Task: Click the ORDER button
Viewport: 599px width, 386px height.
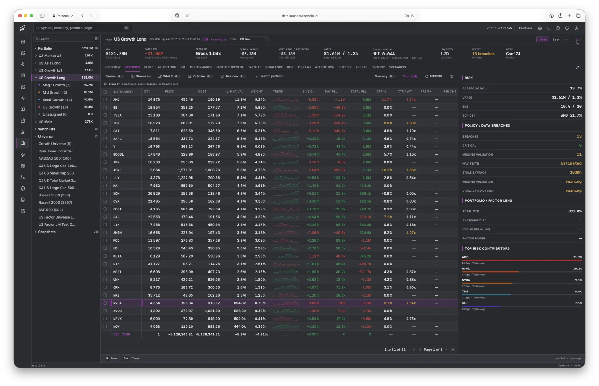Action: [543, 39]
